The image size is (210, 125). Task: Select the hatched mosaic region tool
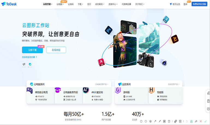tap(164, 121)
